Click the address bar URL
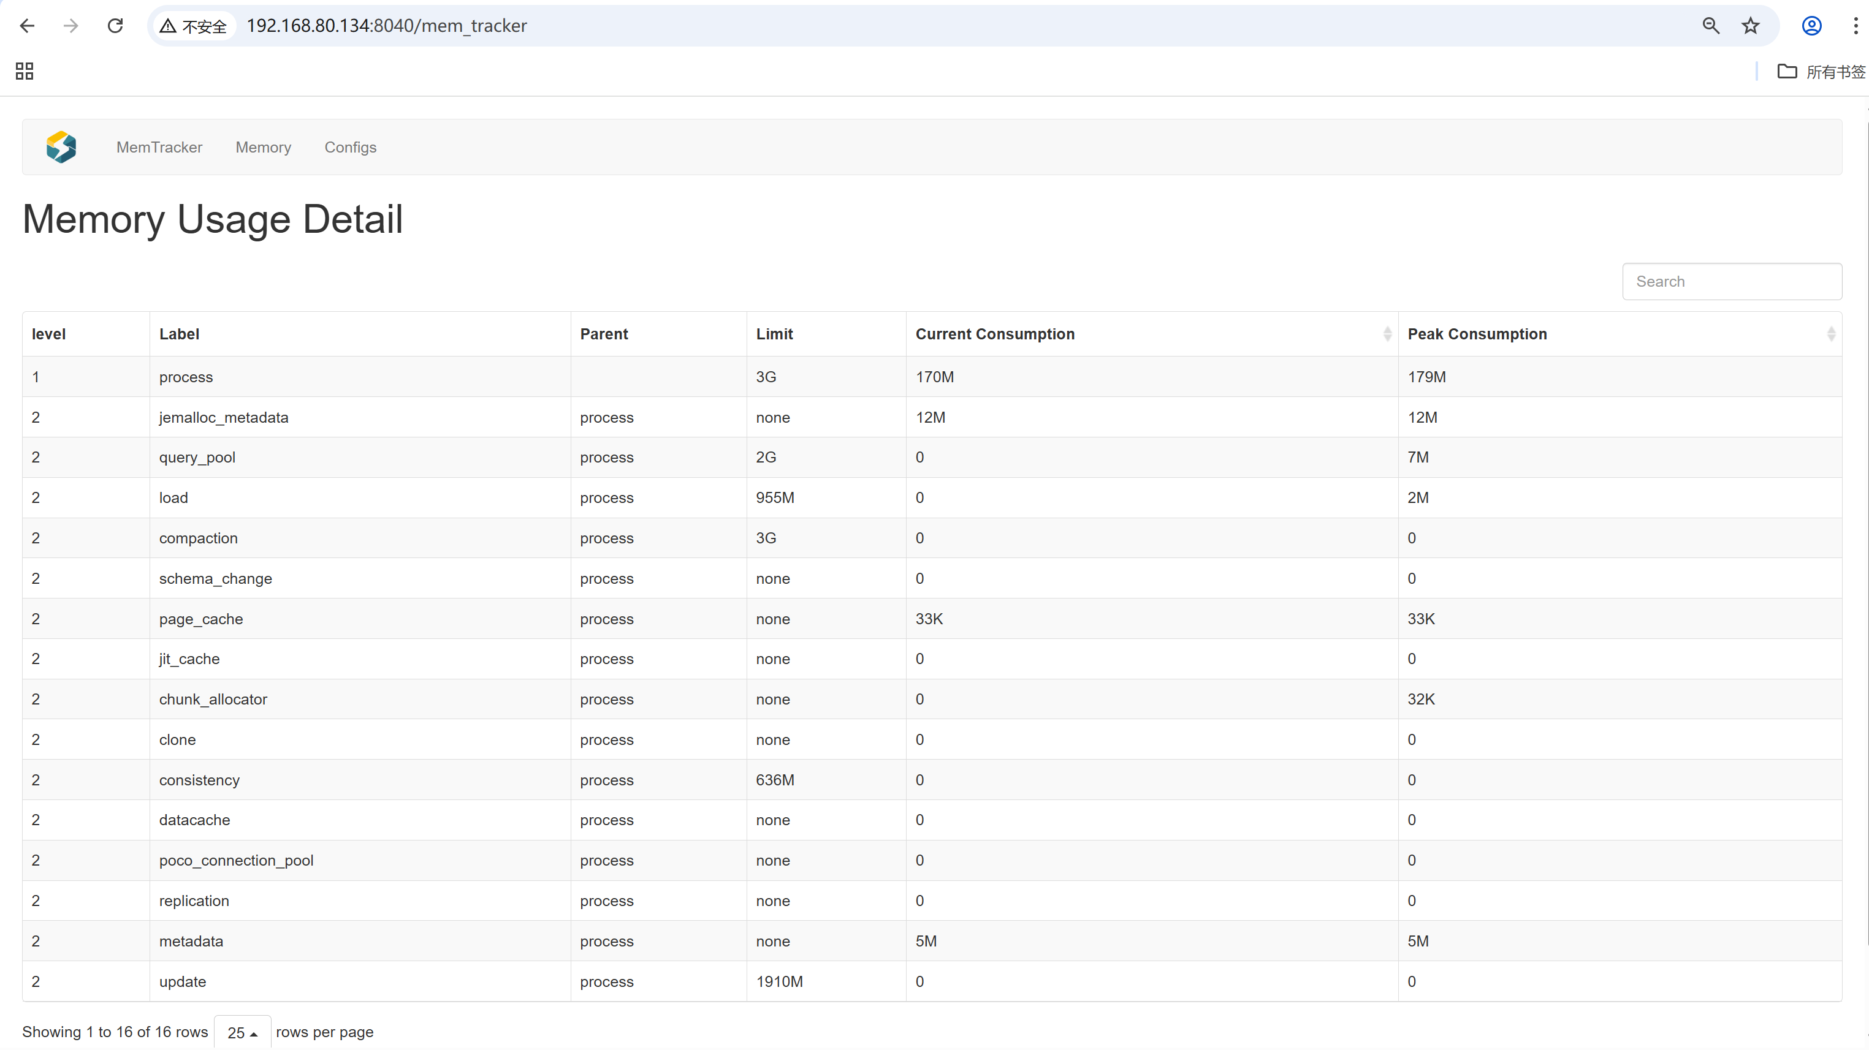This screenshot has height=1050, width=1869. click(387, 26)
